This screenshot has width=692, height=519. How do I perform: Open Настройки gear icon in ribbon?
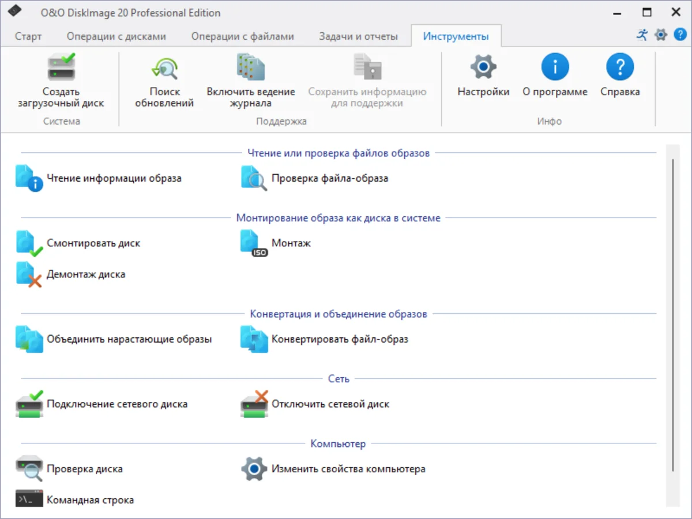[x=483, y=67]
